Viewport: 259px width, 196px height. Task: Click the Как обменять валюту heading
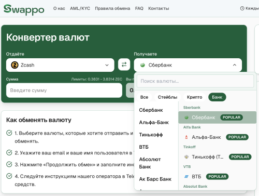click(x=39, y=120)
